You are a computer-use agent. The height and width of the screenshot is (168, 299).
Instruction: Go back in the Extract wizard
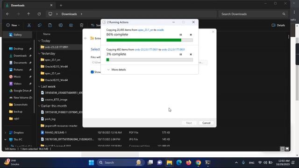[x=85, y=38]
